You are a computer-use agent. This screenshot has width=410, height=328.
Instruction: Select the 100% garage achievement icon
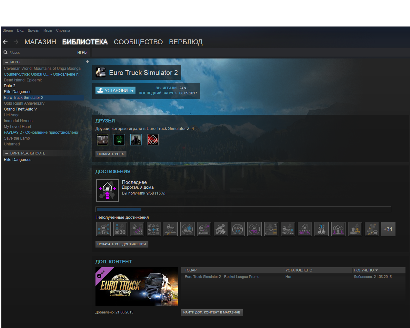tap(305, 229)
